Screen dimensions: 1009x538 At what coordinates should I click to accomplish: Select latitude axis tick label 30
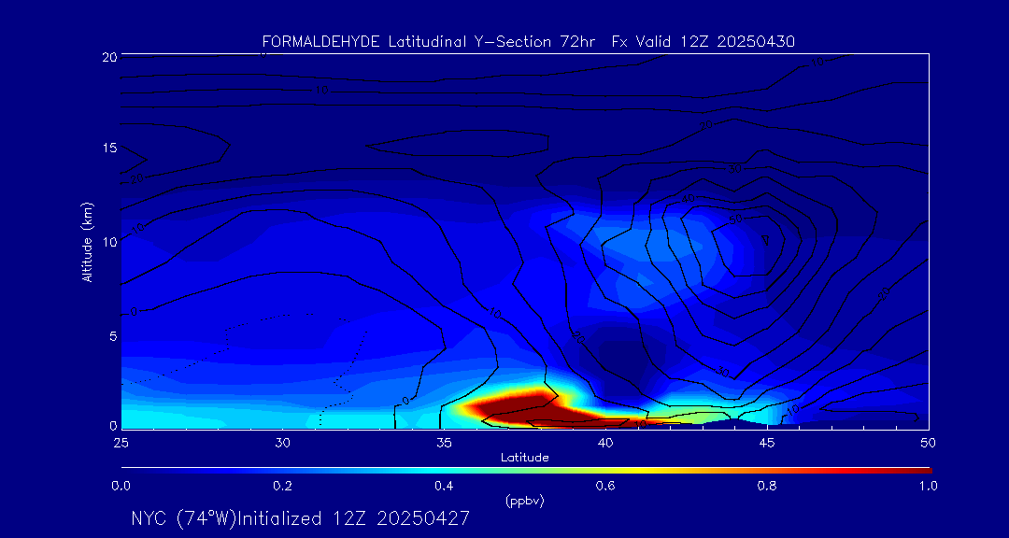pyautogui.click(x=282, y=443)
